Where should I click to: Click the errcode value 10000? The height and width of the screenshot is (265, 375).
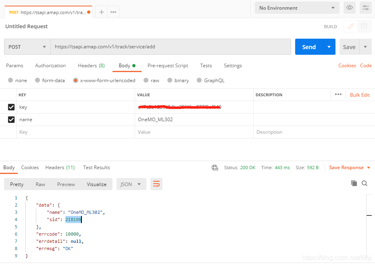pyautogui.click(x=72, y=234)
